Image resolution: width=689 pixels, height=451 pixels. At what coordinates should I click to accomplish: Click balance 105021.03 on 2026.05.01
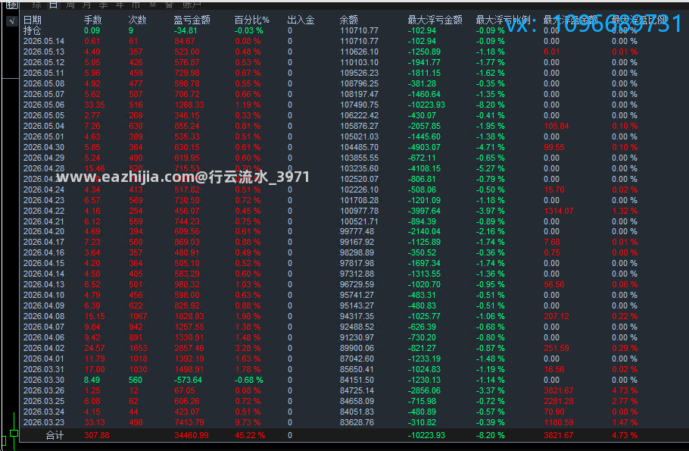(x=359, y=137)
